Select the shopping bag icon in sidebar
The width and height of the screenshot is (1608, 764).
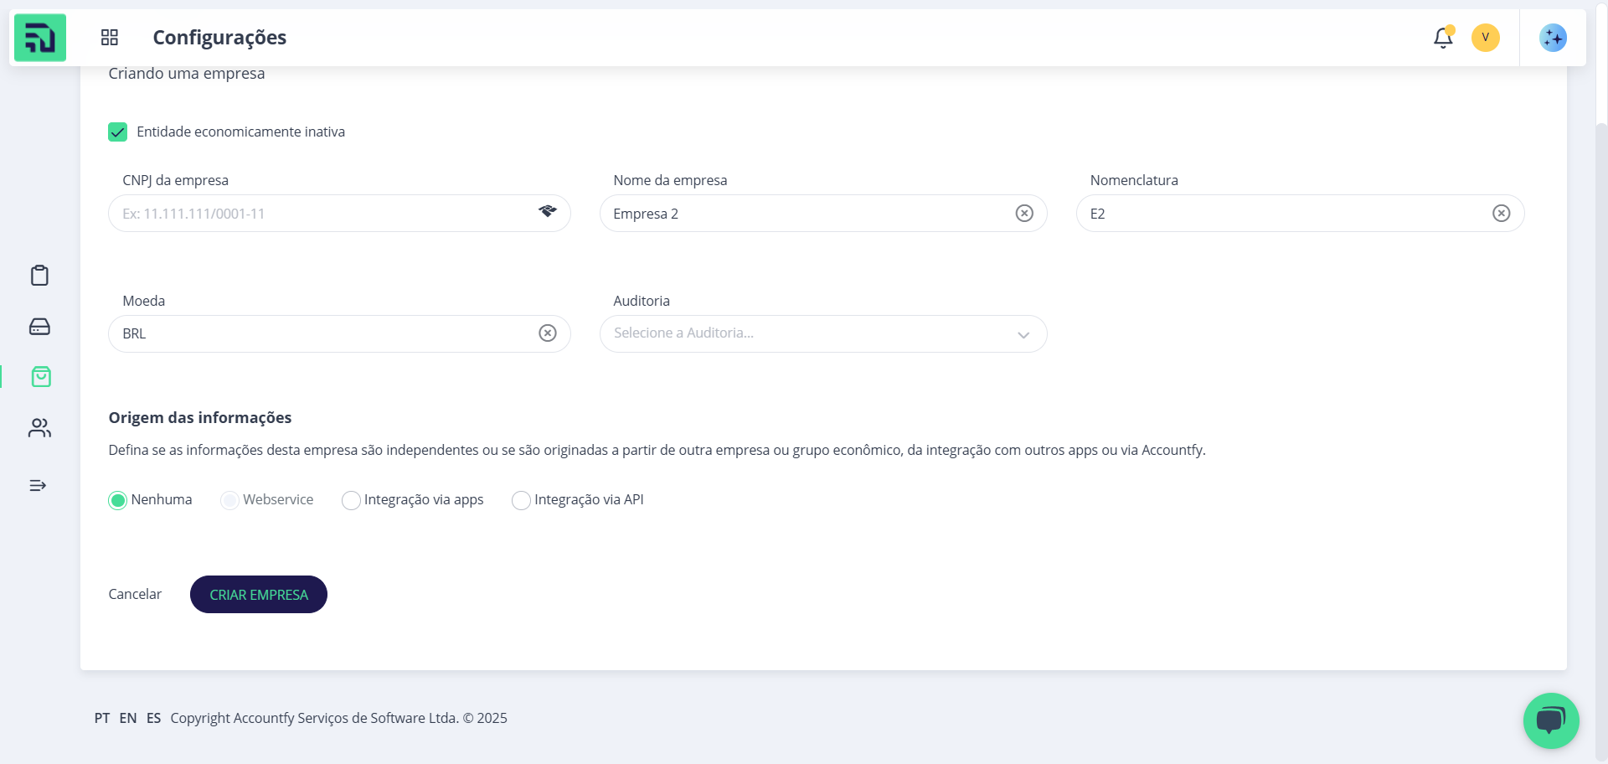click(x=40, y=377)
